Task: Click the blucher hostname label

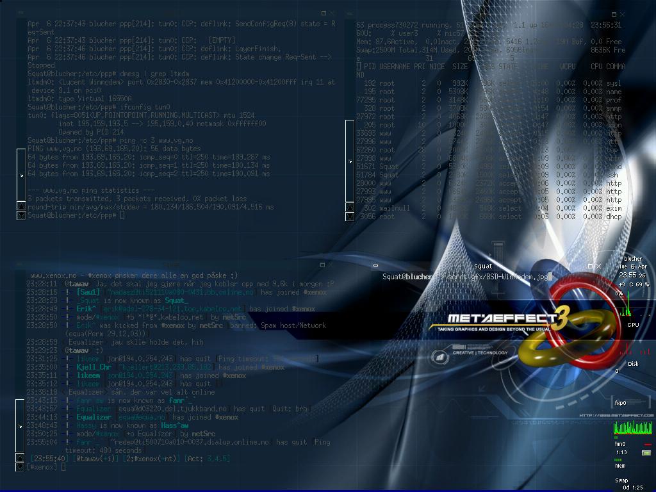Action: (632, 259)
